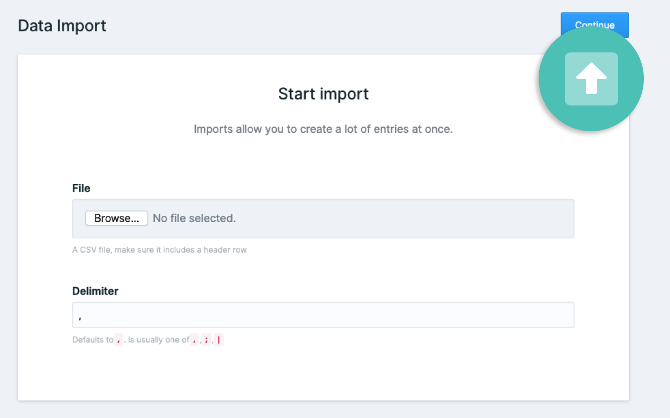Open file chooser with Browse button
670x418 pixels.
pos(117,218)
